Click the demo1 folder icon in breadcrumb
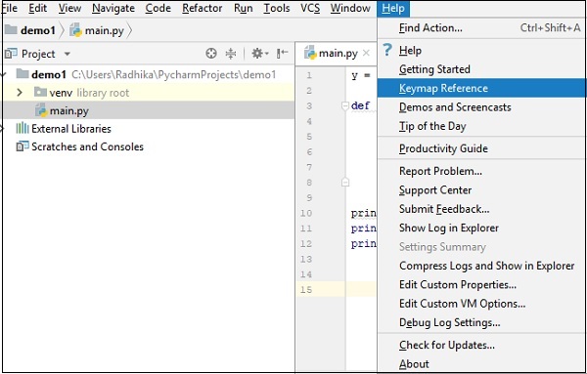 tap(11, 29)
